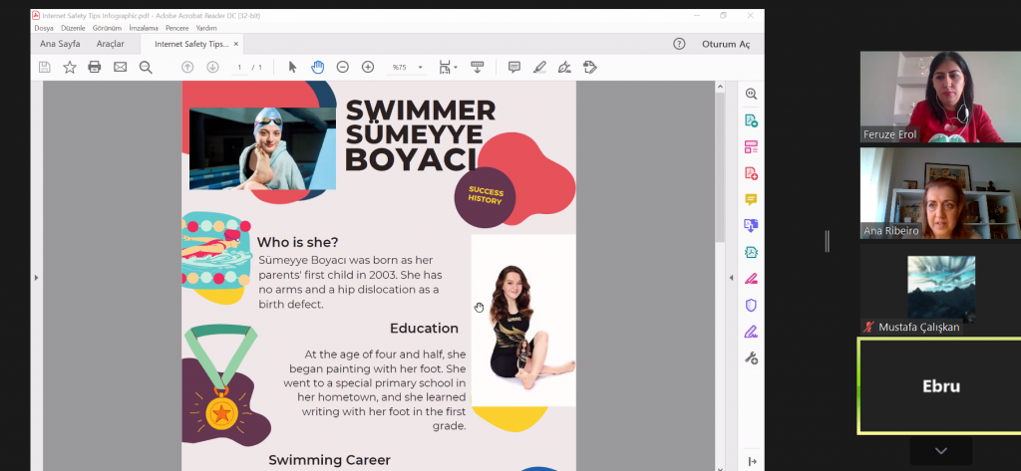Open the highlighter pen tool
This screenshot has width=1021, height=471.
539,67
